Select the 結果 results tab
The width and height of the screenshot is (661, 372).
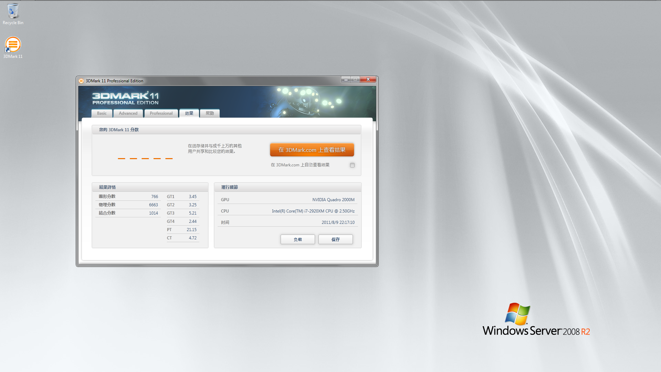pos(189,113)
